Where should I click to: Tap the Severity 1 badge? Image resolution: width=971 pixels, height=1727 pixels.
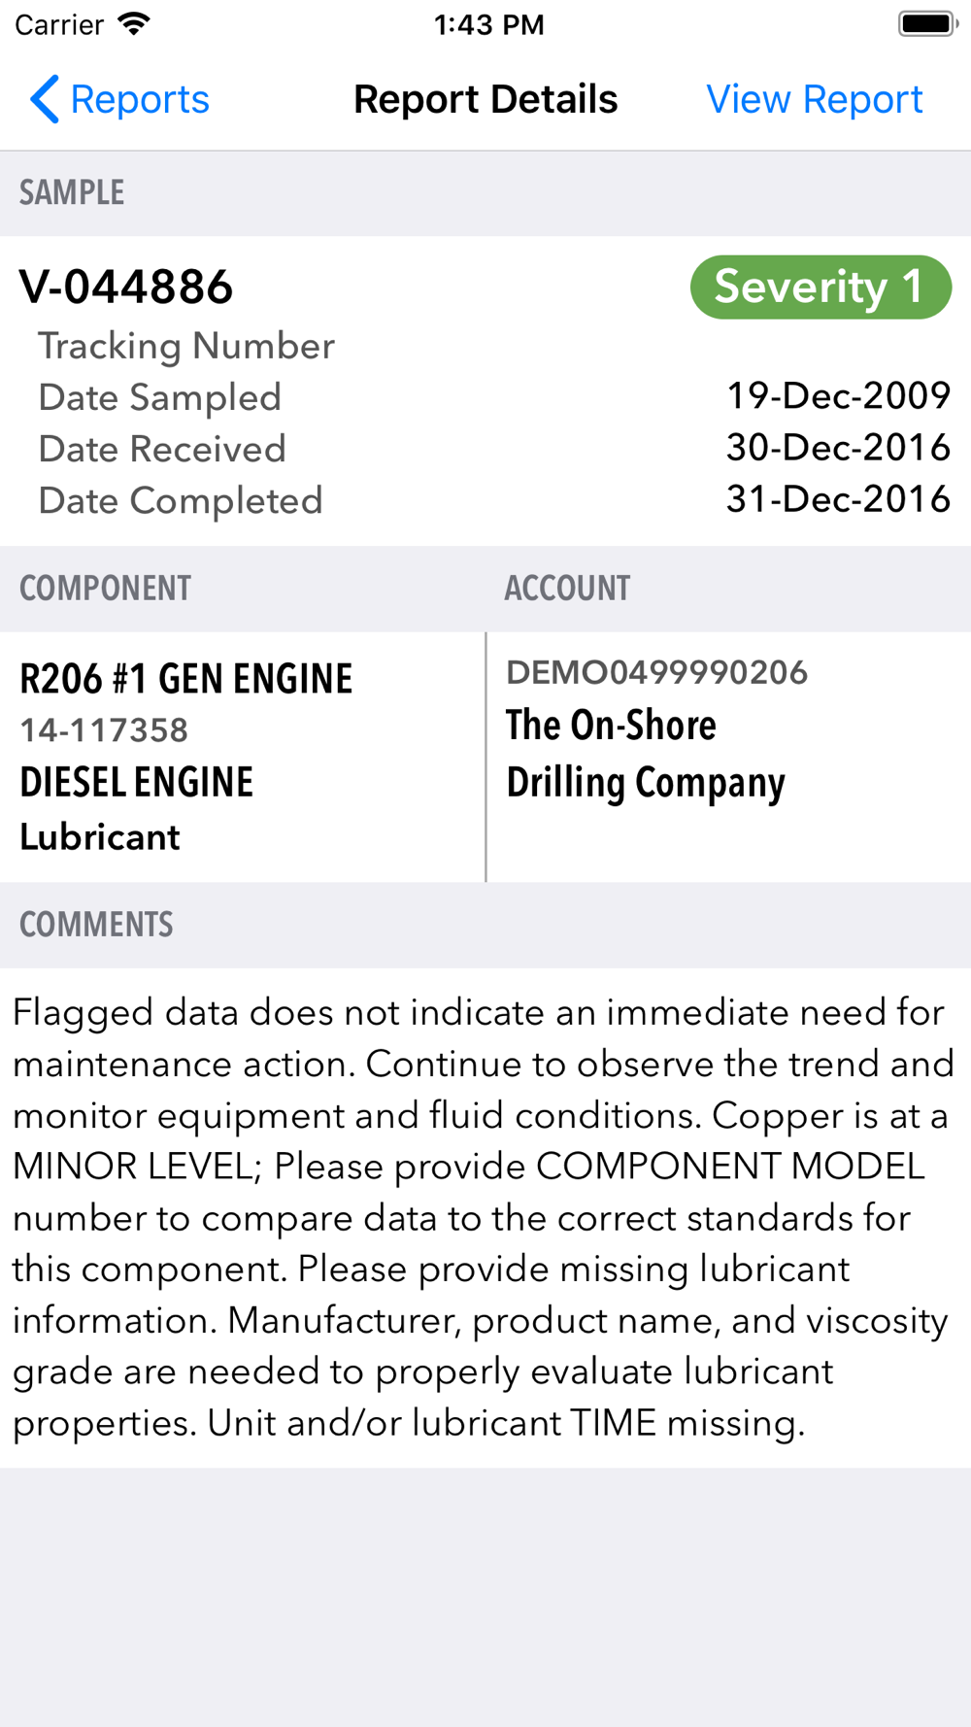pyautogui.click(x=820, y=287)
